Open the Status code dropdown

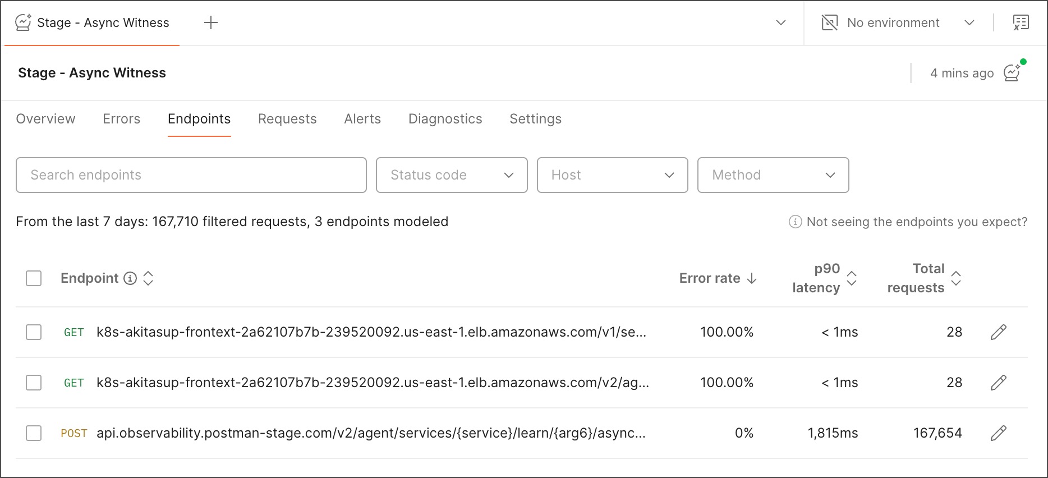tap(451, 175)
